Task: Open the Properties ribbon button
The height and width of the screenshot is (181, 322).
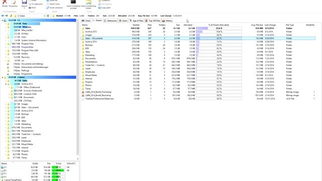Action: [x=13, y=4]
